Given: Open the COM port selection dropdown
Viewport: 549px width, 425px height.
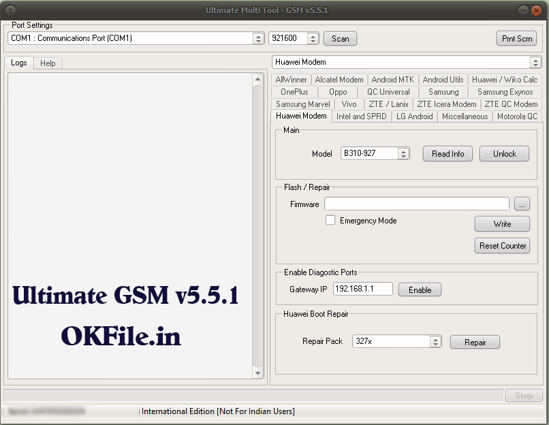Looking at the screenshot, I should [x=258, y=39].
